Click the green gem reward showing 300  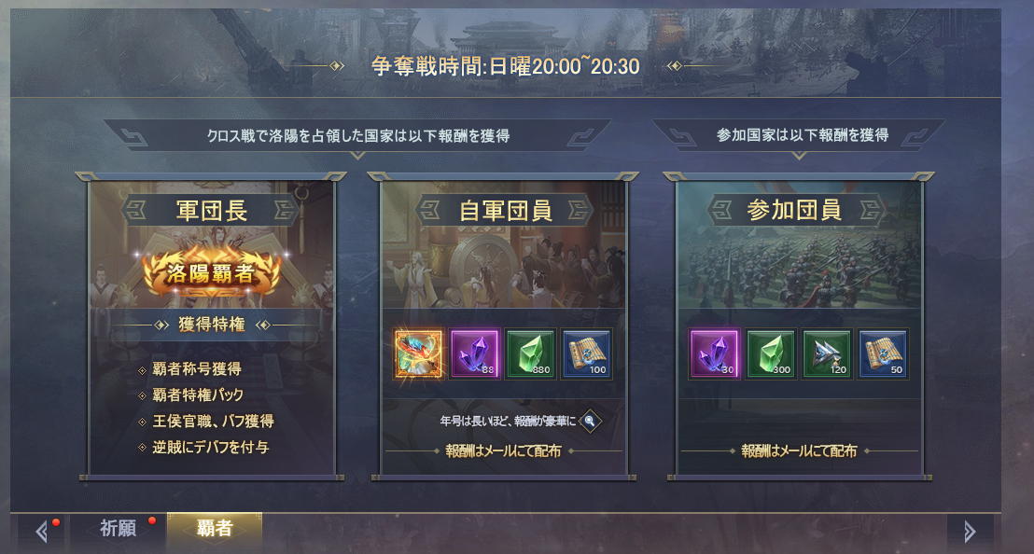coord(770,353)
